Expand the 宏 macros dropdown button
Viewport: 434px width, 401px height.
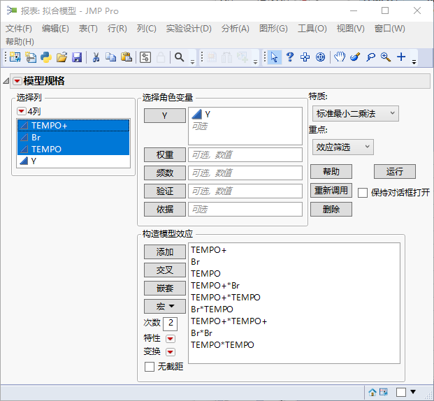165,306
